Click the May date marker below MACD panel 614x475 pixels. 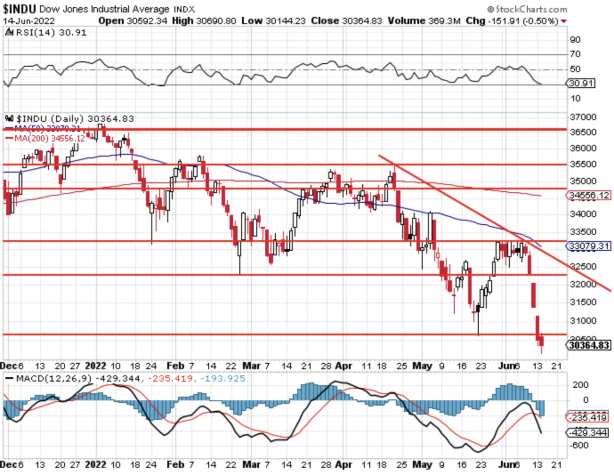click(x=422, y=464)
